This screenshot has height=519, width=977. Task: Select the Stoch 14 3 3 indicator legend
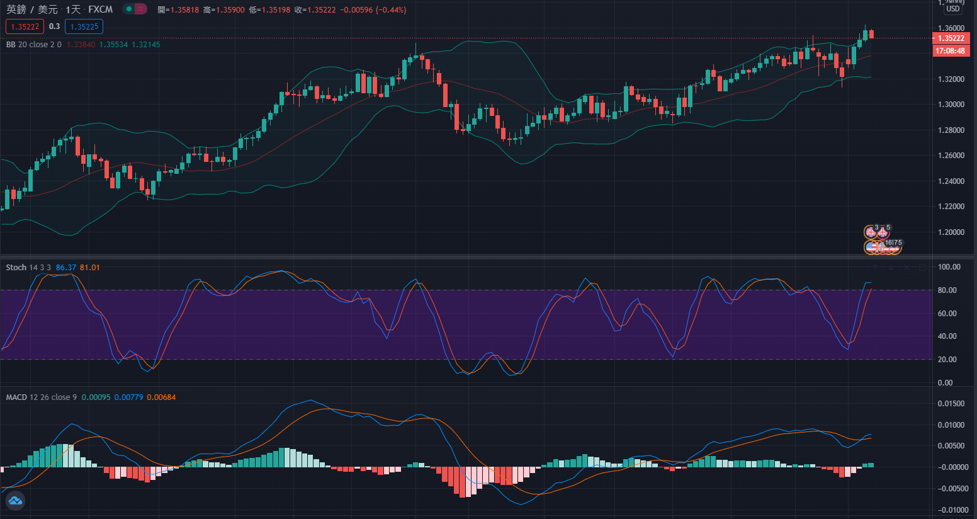click(28, 268)
